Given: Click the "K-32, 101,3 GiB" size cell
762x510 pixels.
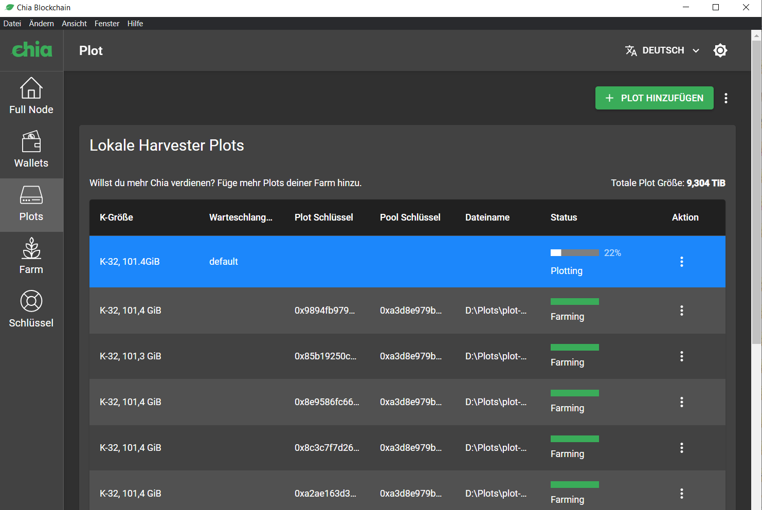Looking at the screenshot, I should [131, 356].
